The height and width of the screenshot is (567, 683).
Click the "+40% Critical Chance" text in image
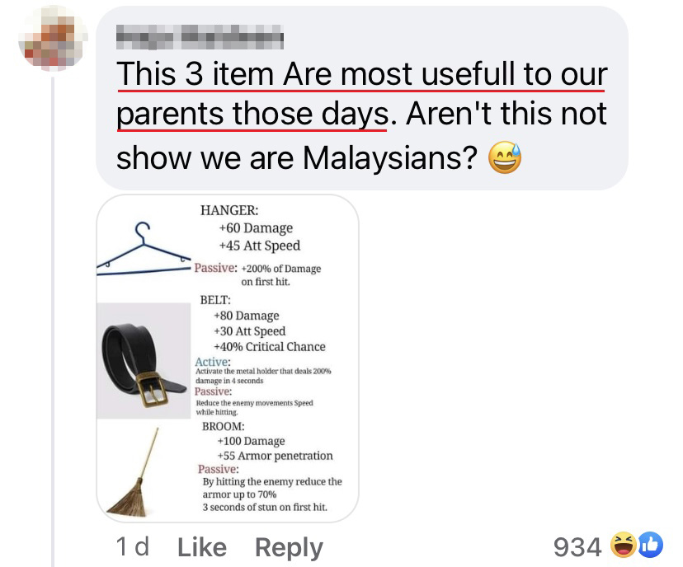[270, 347]
